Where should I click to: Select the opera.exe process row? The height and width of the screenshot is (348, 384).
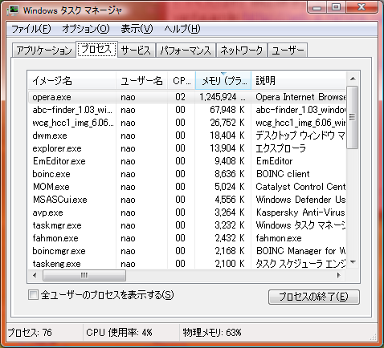[x=187, y=97]
